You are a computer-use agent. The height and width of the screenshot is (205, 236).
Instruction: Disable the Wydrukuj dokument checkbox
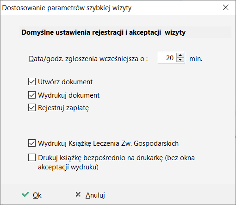click(x=32, y=95)
